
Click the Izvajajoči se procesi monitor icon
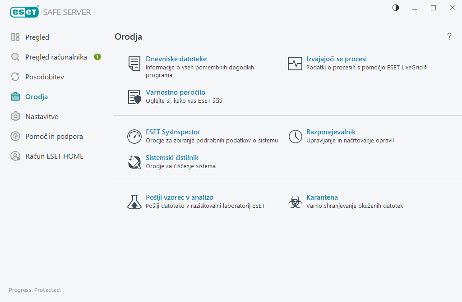pos(295,64)
